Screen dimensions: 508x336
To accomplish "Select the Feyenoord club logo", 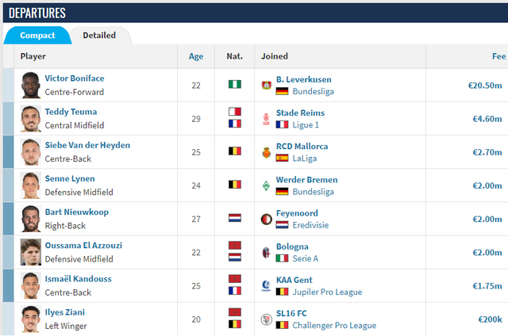I will [x=267, y=220].
